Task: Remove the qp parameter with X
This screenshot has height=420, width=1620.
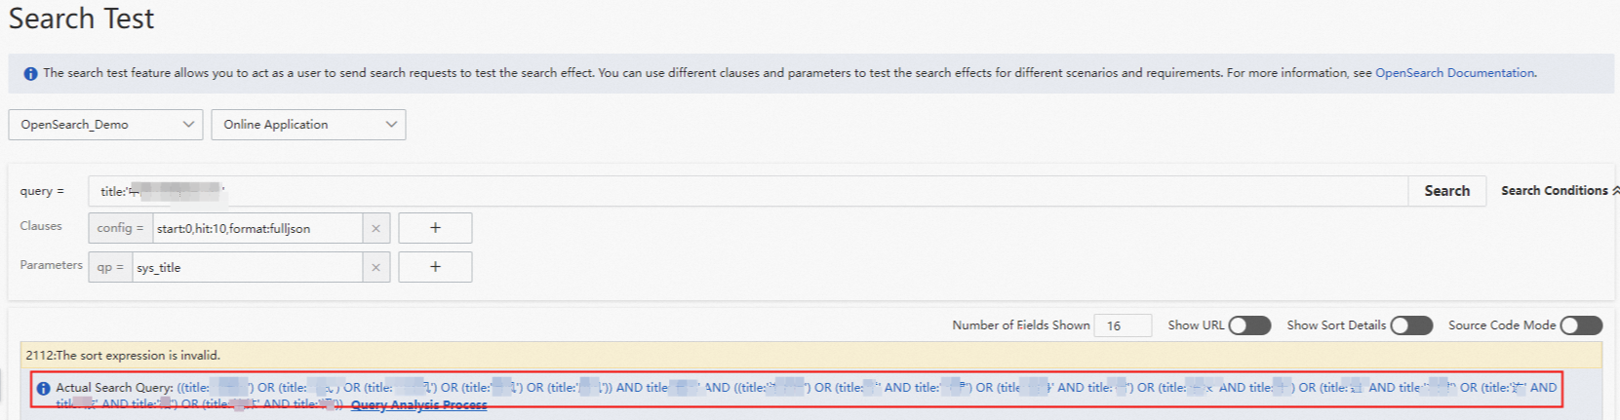Action: [375, 267]
